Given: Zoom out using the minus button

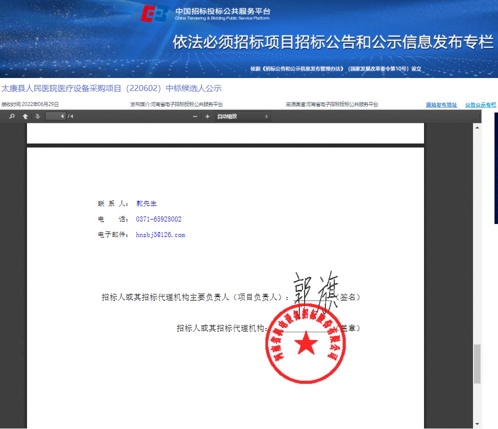Looking at the screenshot, I should (x=195, y=116).
